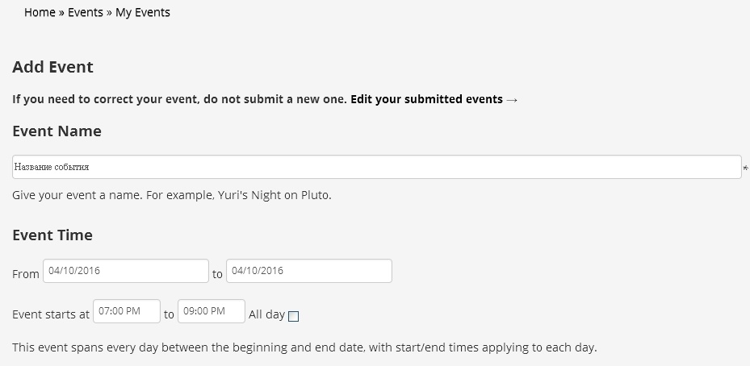750x366 pixels.
Task: Click the 'This event spans every day' note
Action: 304,348
